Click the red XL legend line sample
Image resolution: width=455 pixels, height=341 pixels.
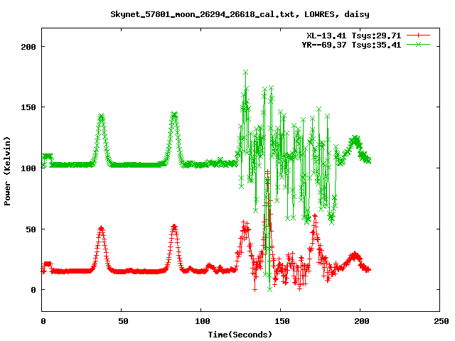click(418, 36)
